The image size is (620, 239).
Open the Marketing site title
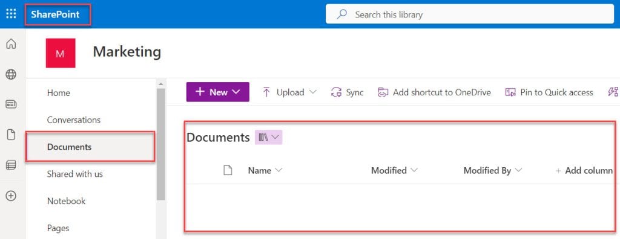(127, 52)
